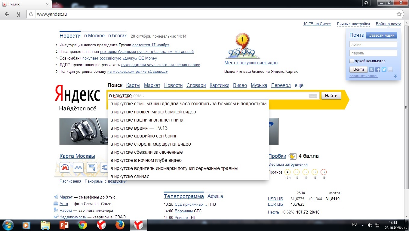Open Firefox from the taskbar
This screenshot has width=409, height=231.
tap(120, 225)
